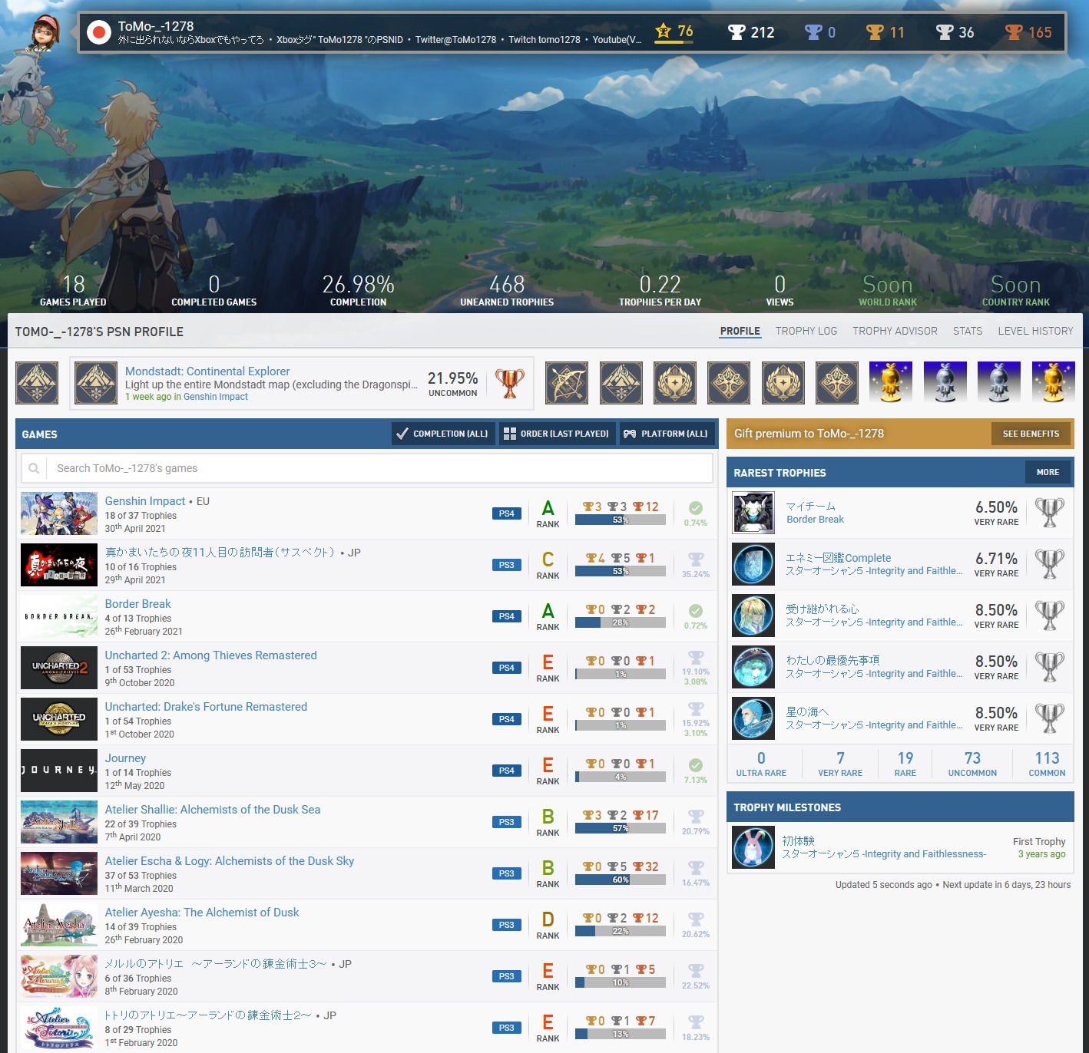Image resolution: width=1089 pixels, height=1053 pixels.
Task: Click the Atelier Ayesha game thumbnail
Action: click(59, 925)
